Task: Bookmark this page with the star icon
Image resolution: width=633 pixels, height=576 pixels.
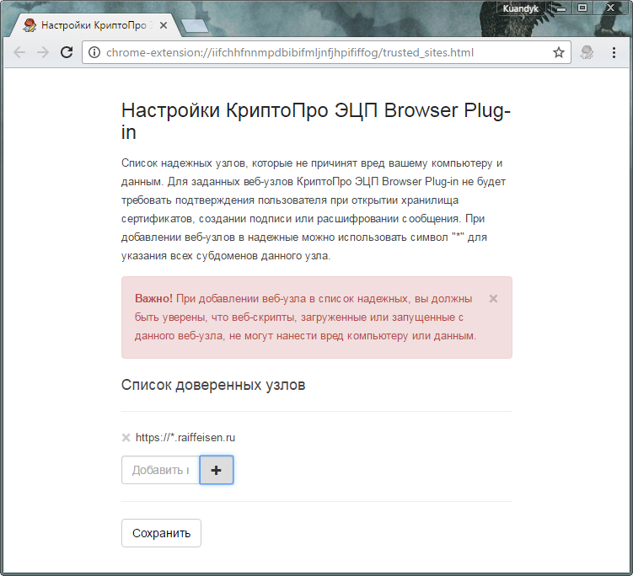Action: 558,52
